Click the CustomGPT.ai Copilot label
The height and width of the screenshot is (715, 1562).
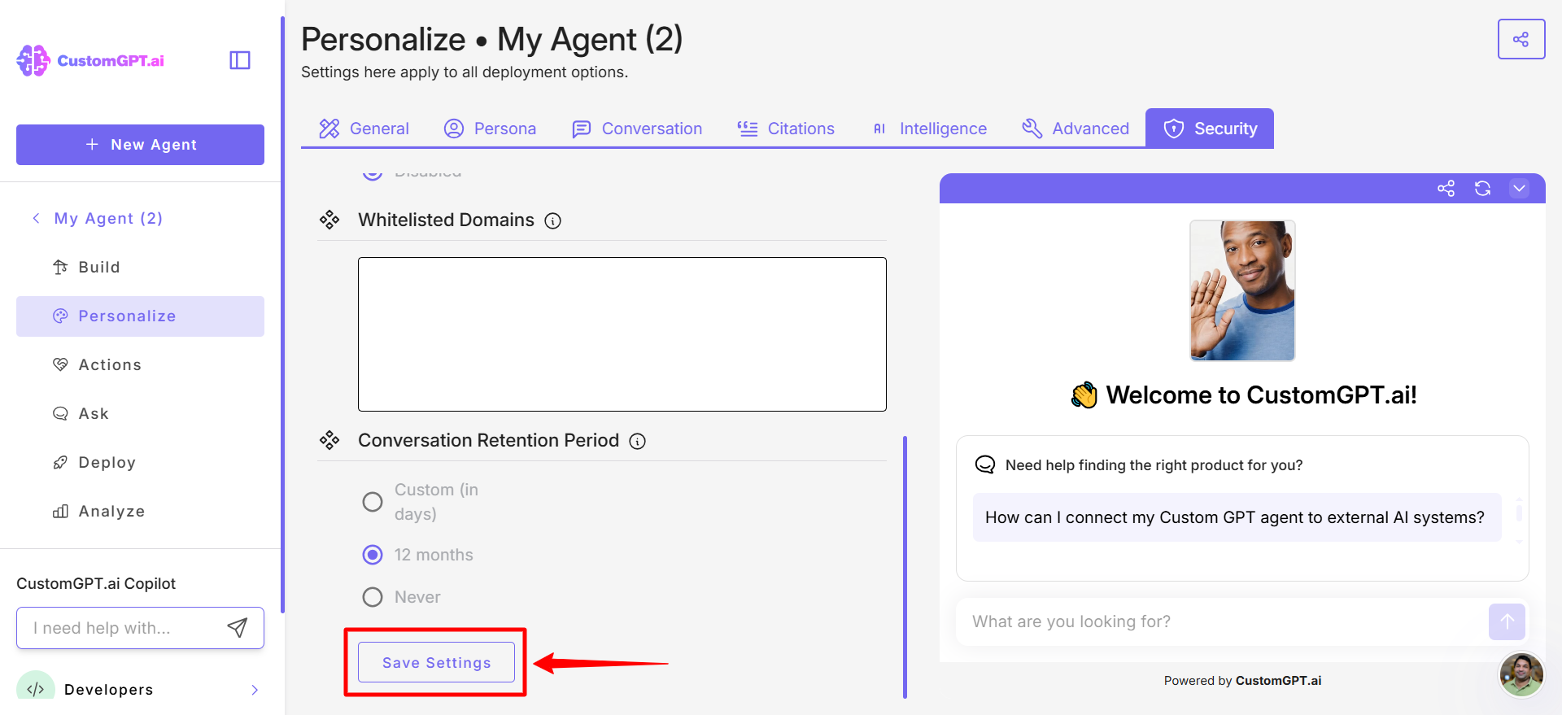96,583
